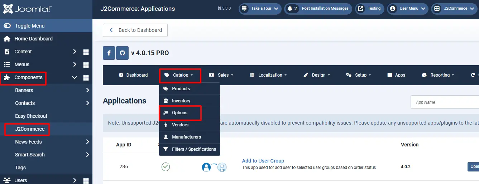Open Content dashboard grid icon
The image size is (479, 184).
pos(86,52)
